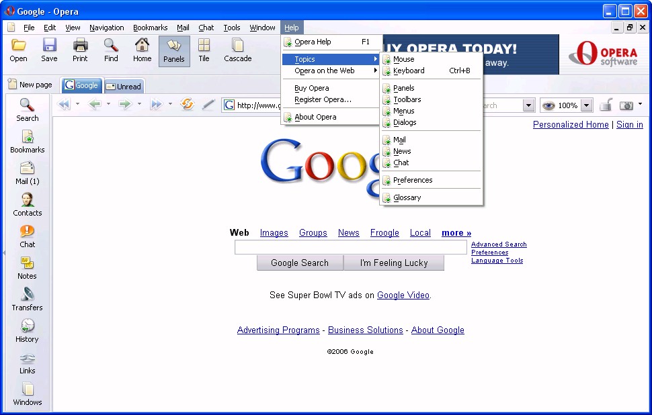
Task: Open the Mail (1) sidebar panel
Action: (x=28, y=173)
